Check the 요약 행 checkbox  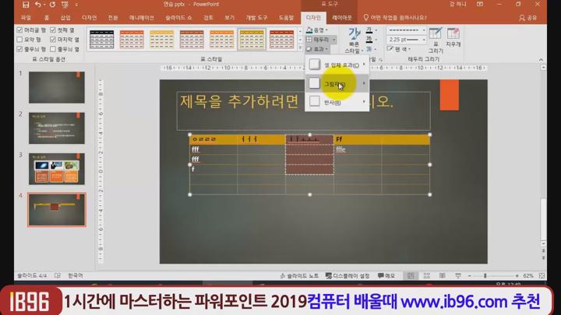(x=19, y=40)
